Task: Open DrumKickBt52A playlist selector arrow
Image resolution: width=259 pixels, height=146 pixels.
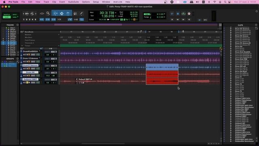Action: click(x=40, y=52)
